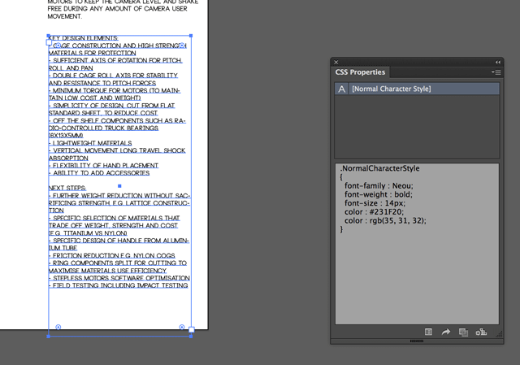Click the 'font-weight : bold;' line
The image size is (520, 365).
[379, 194]
